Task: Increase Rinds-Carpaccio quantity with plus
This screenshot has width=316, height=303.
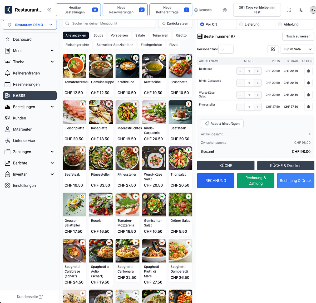Action: tap(258, 83)
